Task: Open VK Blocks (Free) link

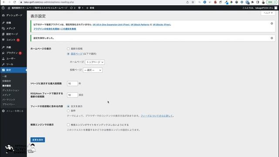Action: [x=161, y=24]
